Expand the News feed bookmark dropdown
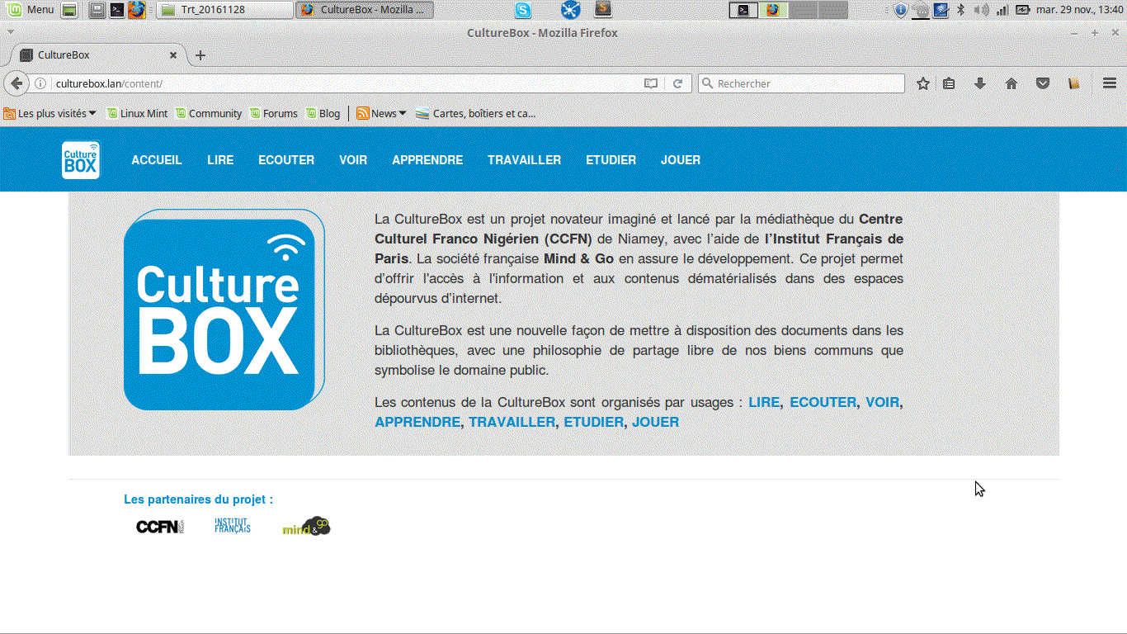This screenshot has width=1127, height=634. 381,113
